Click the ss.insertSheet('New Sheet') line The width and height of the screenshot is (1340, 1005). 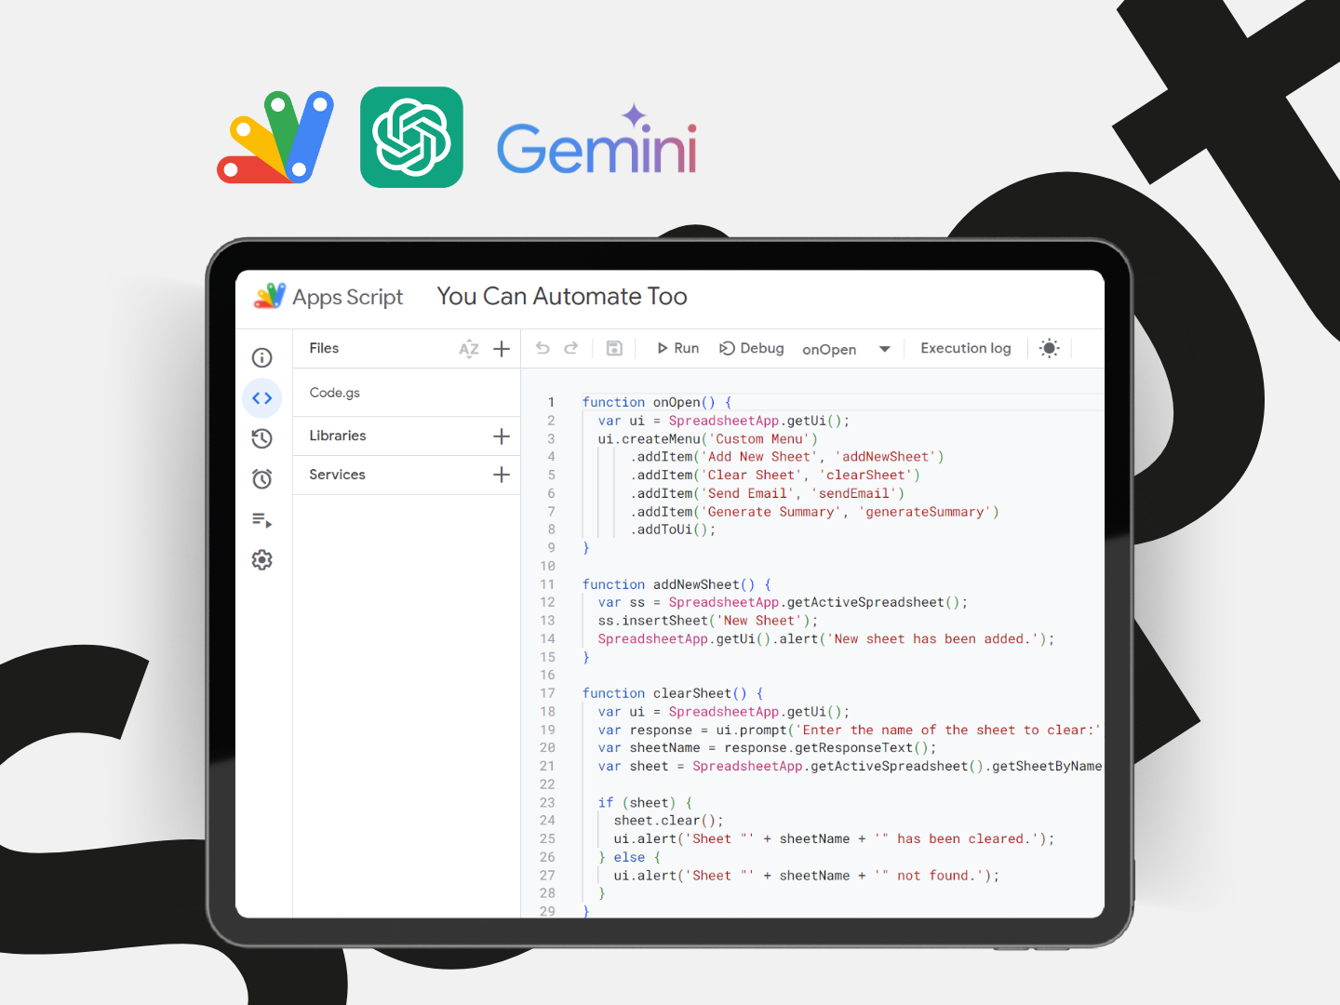pyautogui.click(x=707, y=621)
